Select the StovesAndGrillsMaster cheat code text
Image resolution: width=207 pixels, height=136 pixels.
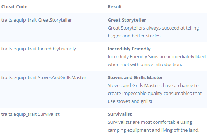44,78
